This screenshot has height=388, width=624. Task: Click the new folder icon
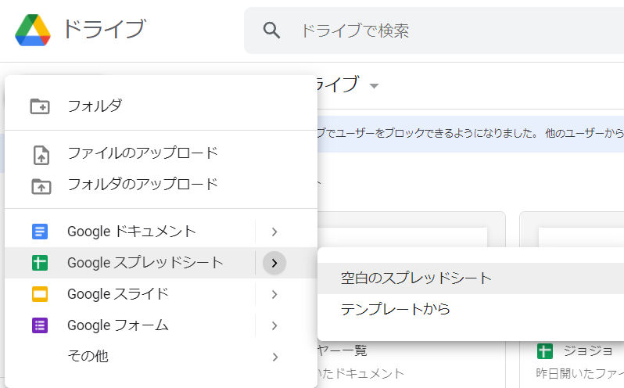coord(40,106)
